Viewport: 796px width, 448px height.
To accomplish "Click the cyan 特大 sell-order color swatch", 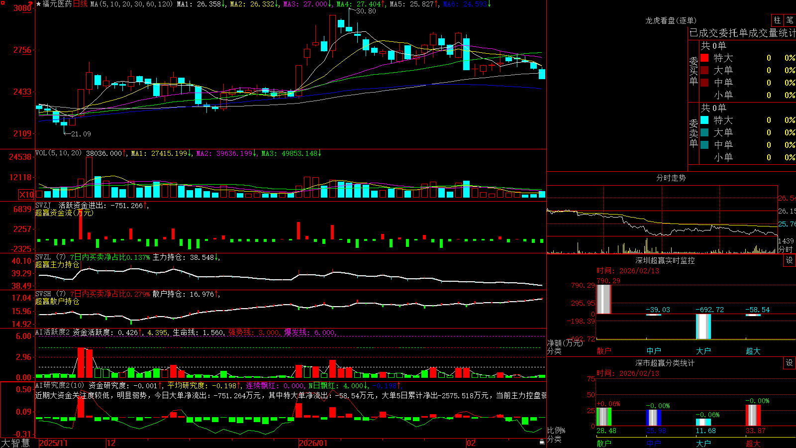I will click(704, 120).
